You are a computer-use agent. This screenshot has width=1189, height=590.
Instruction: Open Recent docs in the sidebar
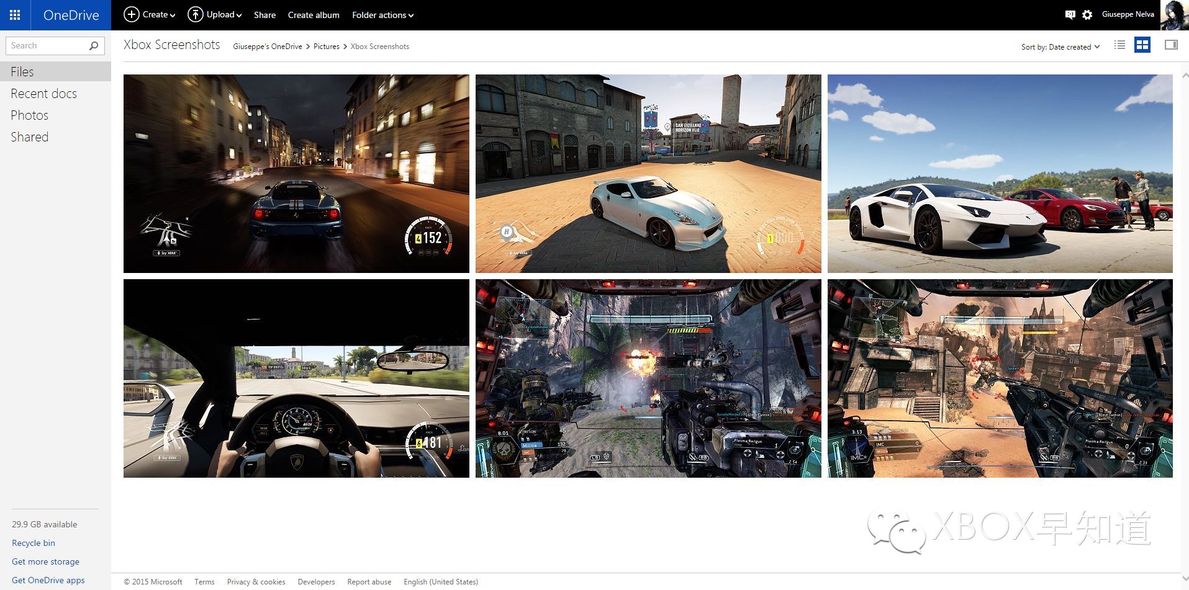point(43,94)
